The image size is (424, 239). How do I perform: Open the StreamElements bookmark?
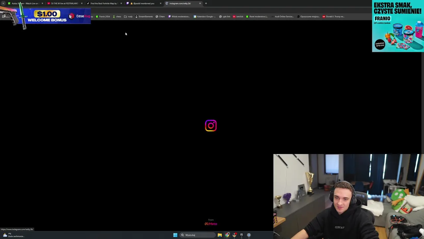pos(144,17)
